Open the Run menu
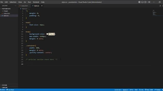This screenshot has width=163, height=91. pyautogui.click(x=29, y=2)
